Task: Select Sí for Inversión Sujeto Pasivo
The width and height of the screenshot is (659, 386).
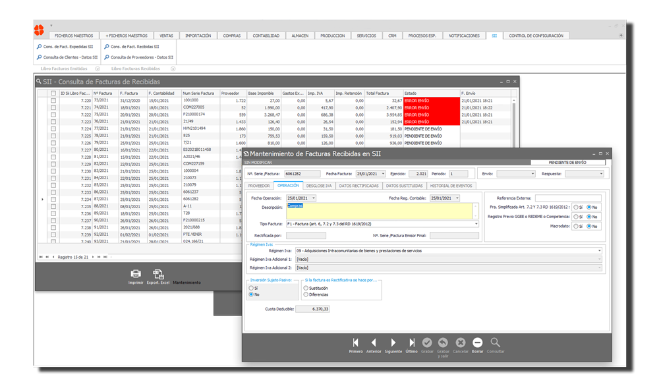Action: click(x=251, y=289)
